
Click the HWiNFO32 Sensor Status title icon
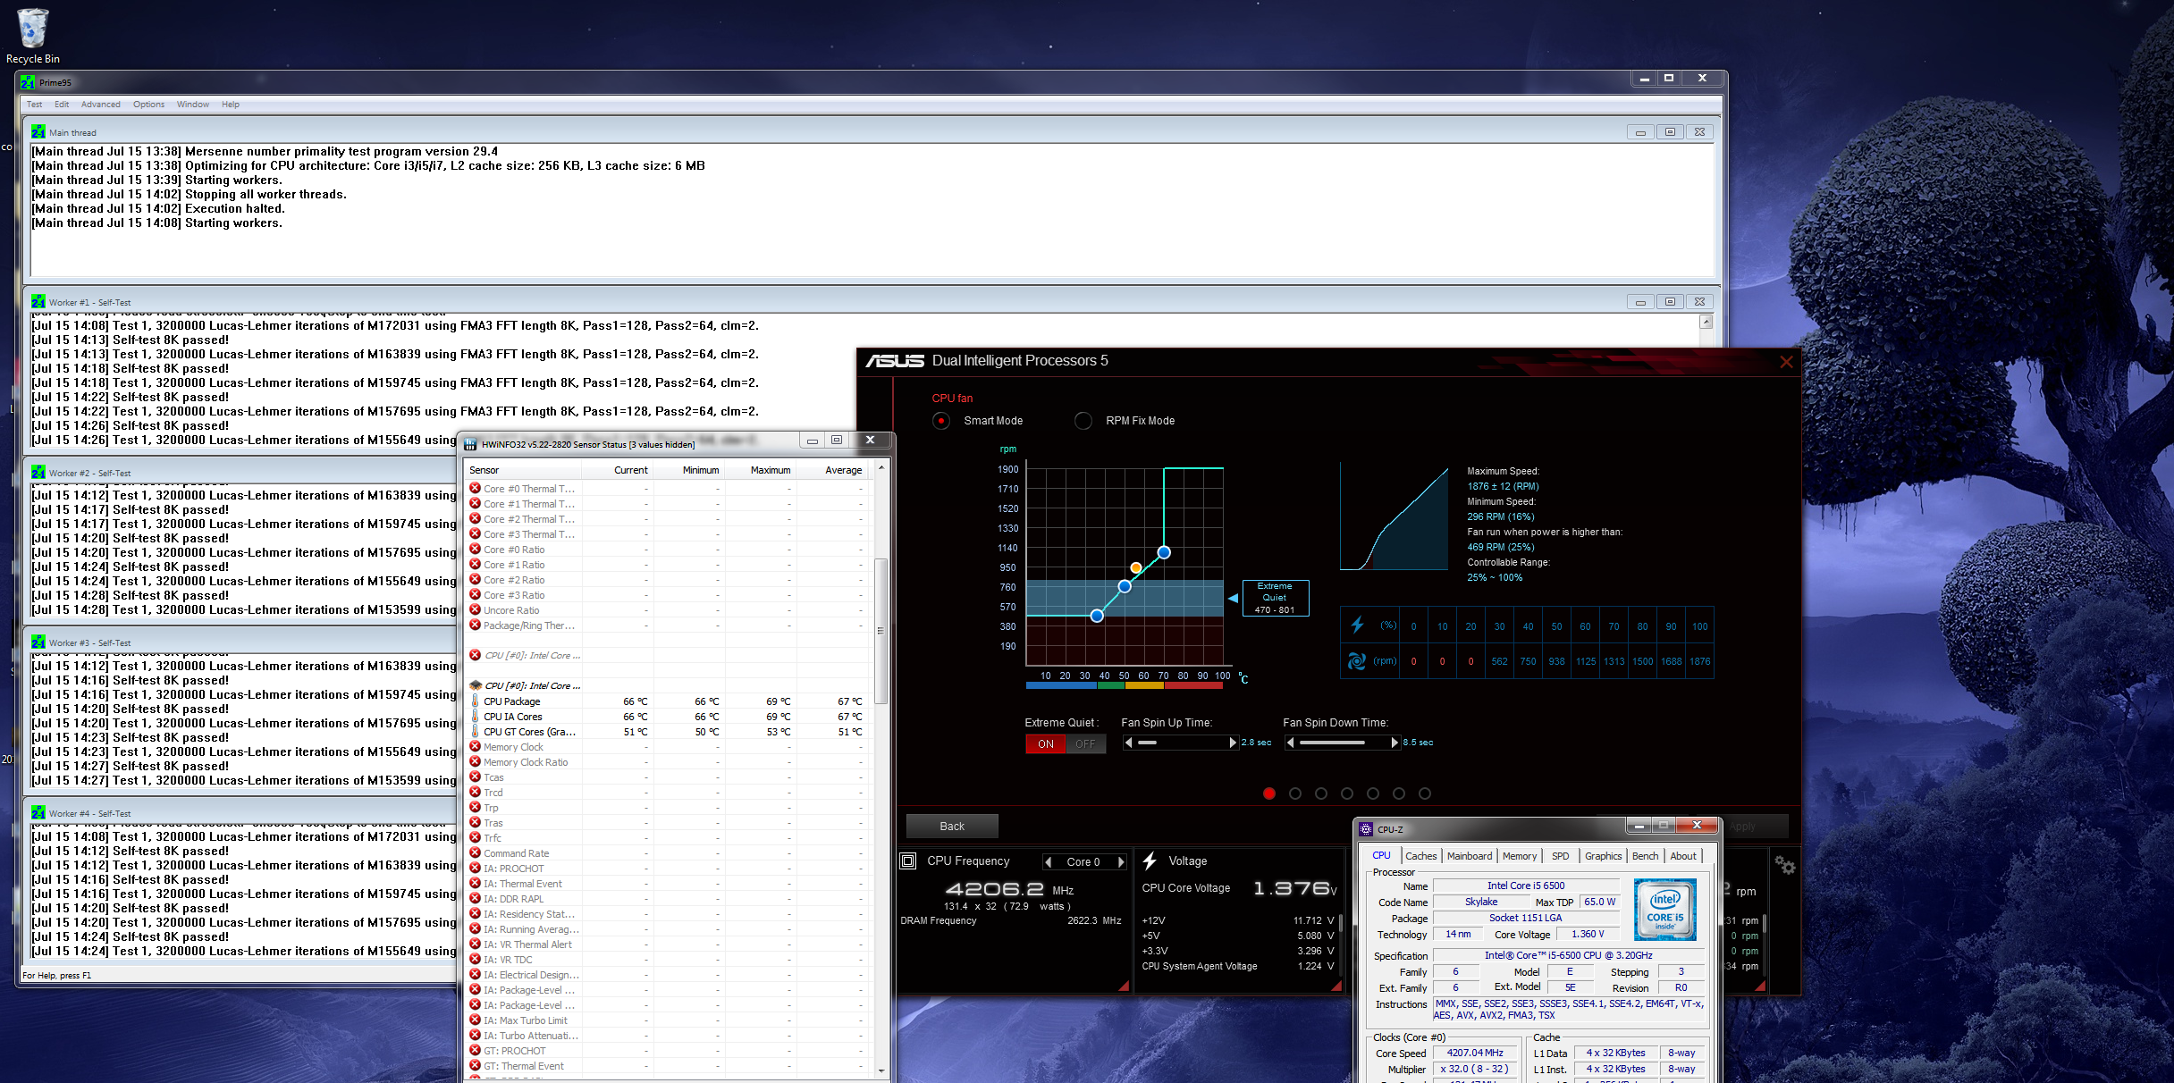(470, 444)
